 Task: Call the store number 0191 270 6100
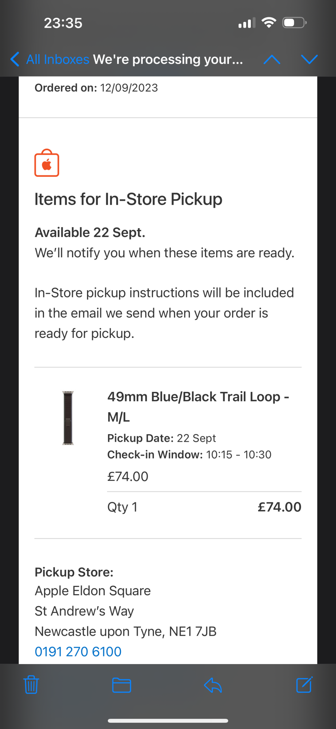pyautogui.click(x=78, y=651)
